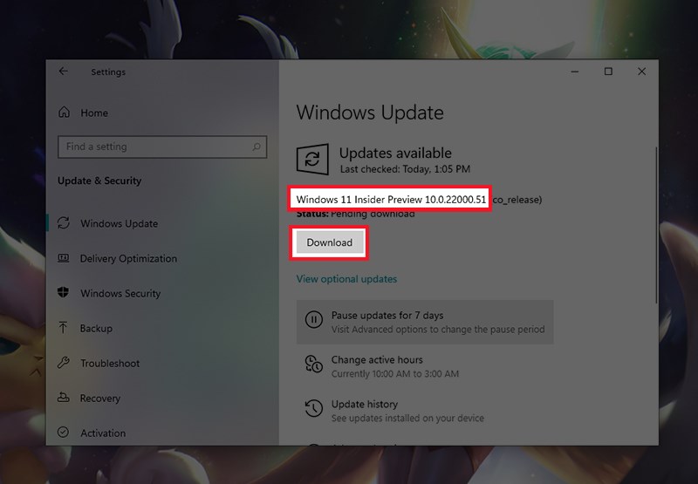Close the Settings window

tap(641, 72)
